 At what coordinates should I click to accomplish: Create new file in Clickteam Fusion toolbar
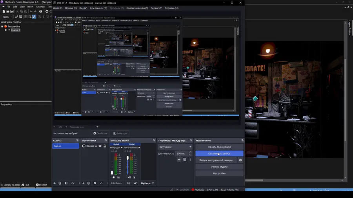click(x=4, y=11)
